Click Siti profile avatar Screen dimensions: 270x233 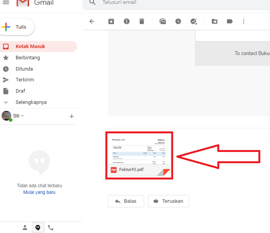point(6,116)
